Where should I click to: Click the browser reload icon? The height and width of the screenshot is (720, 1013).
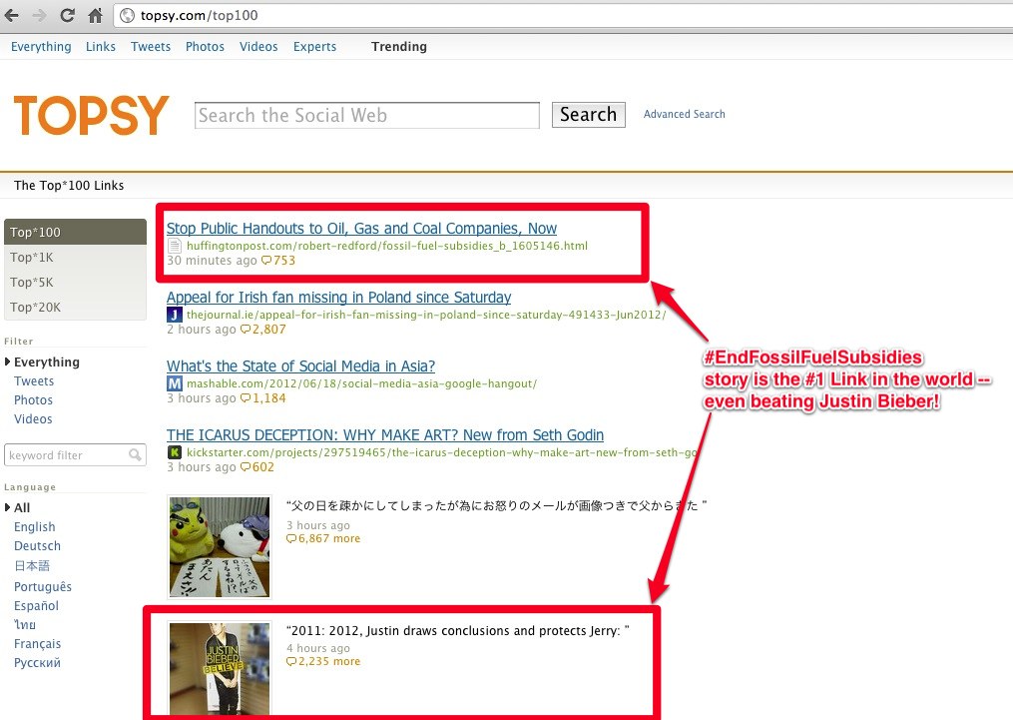pos(67,16)
